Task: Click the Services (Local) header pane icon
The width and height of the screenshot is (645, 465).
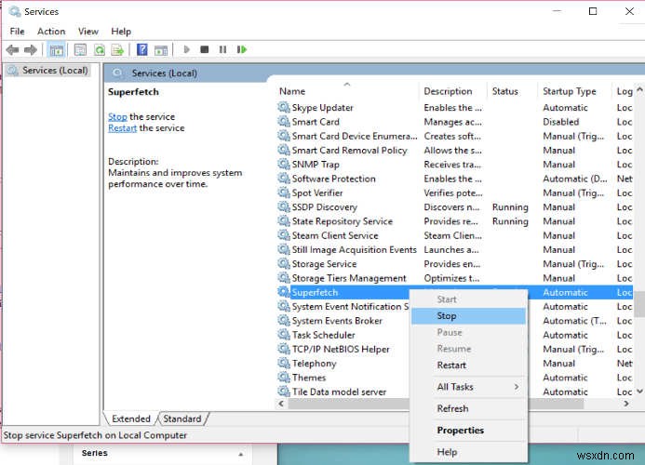Action: pos(117,73)
